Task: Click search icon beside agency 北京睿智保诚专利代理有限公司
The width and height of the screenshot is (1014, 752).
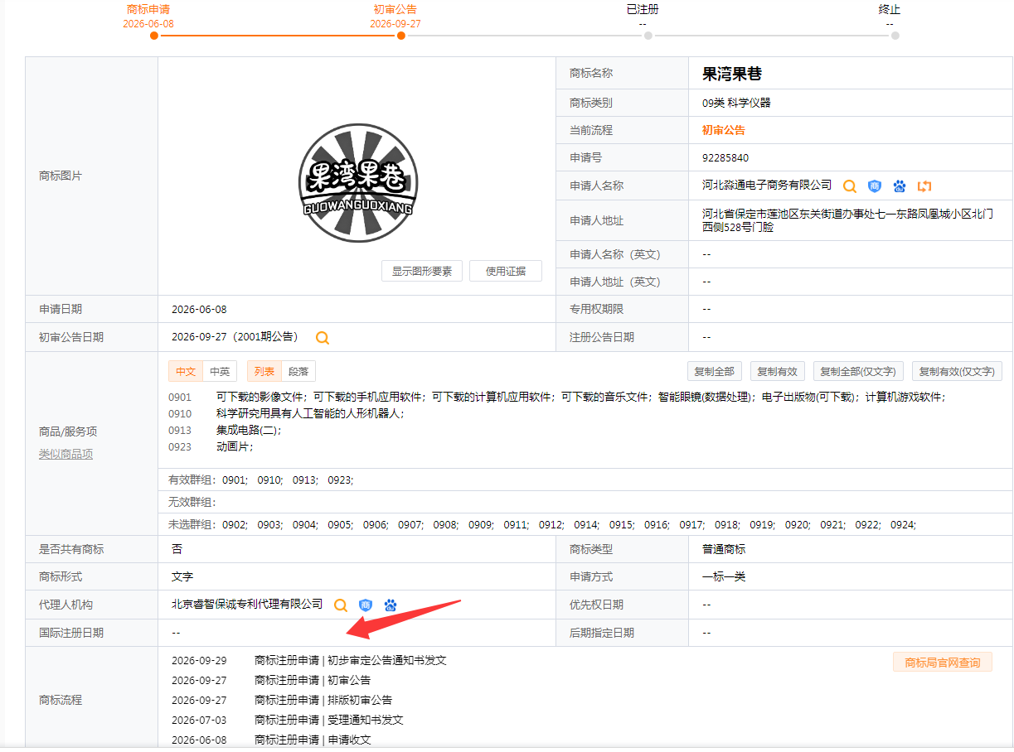Action: (x=340, y=605)
